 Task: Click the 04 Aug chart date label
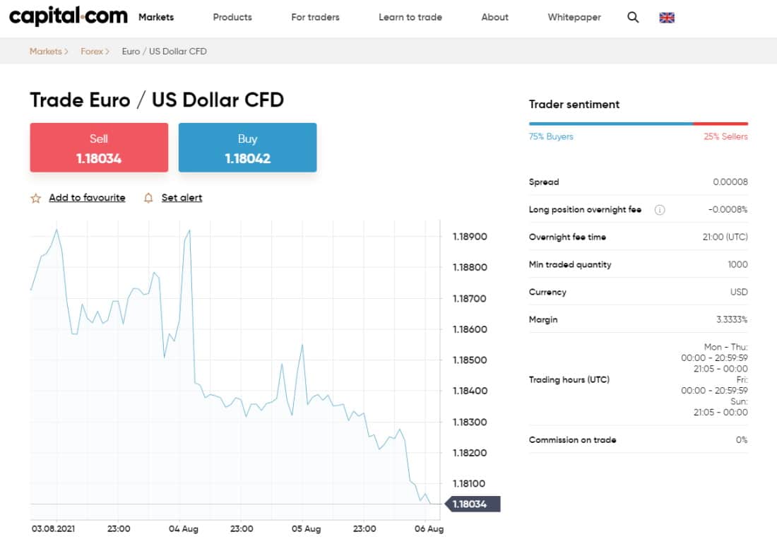point(184,528)
